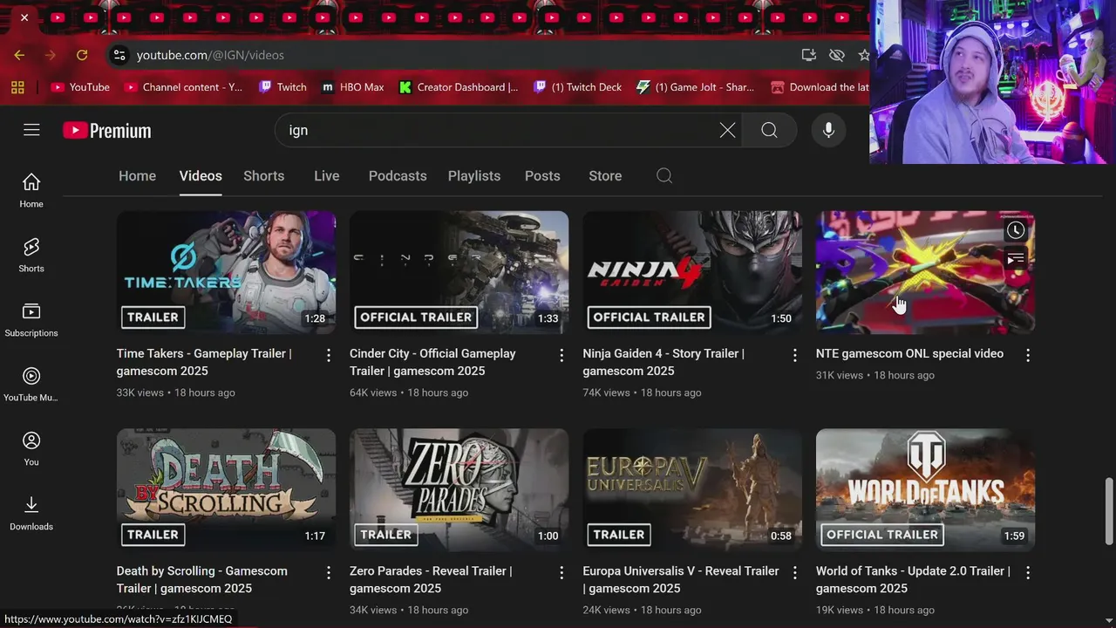Open Zero Parades Reveal Trailer title
This screenshot has width=1116, height=628.
pos(431,579)
